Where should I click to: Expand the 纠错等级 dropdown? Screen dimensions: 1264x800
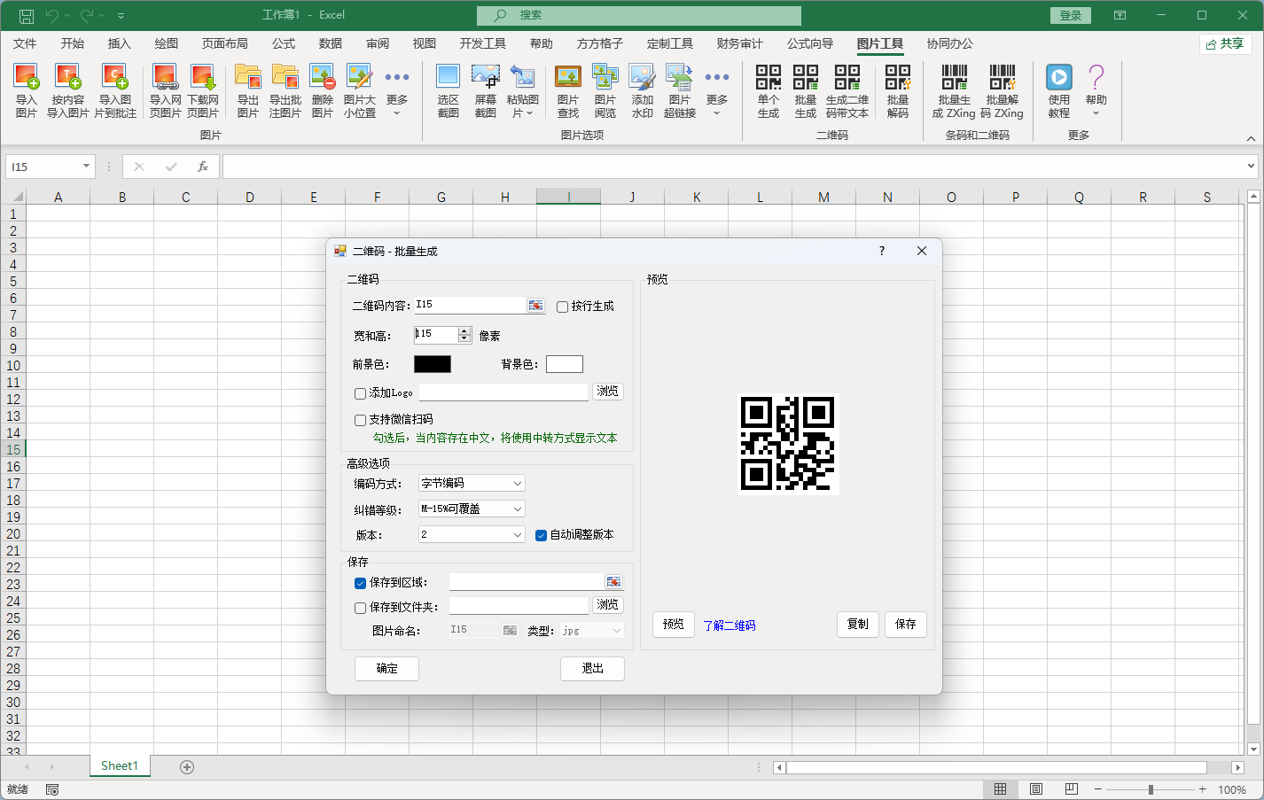click(472, 509)
